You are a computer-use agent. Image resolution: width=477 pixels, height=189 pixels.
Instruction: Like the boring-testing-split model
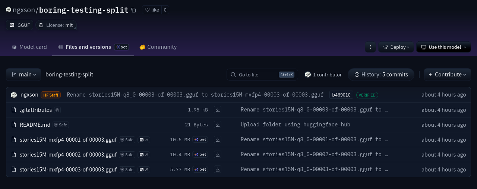pos(152,10)
